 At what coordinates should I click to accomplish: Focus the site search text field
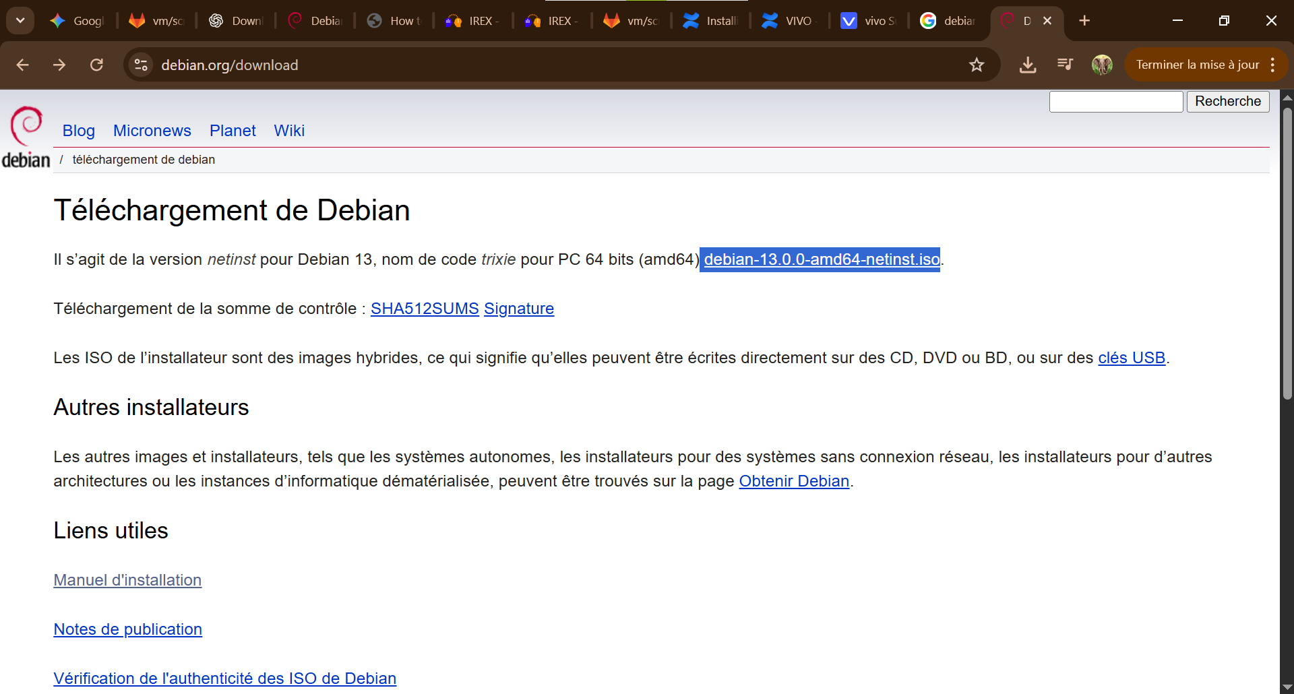coord(1116,101)
